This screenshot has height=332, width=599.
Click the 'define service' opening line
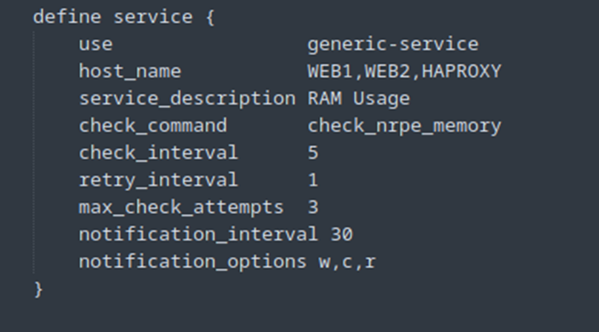[x=124, y=17]
